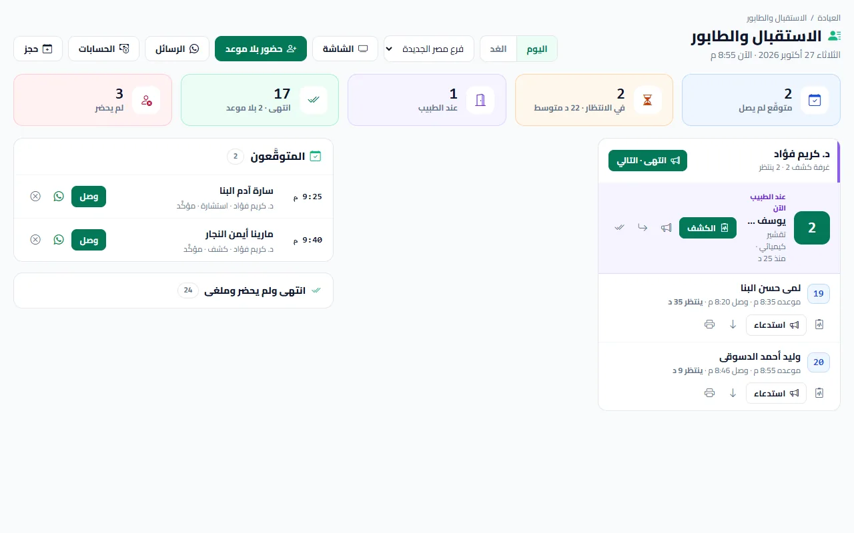Send WhatsApp message to سارة آدم البنا
Viewport: 854px width, 533px height.
(59, 197)
